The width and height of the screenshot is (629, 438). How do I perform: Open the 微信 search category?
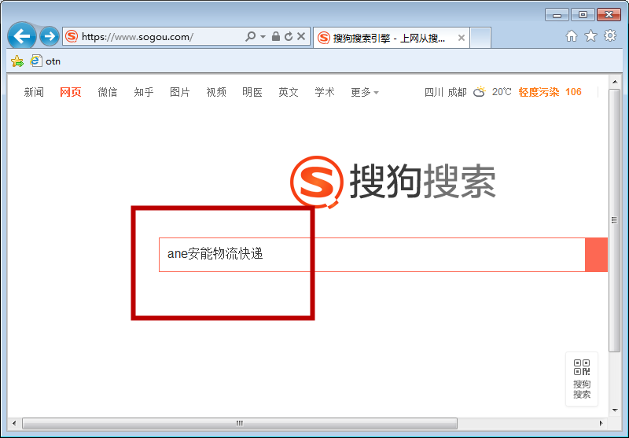point(107,92)
